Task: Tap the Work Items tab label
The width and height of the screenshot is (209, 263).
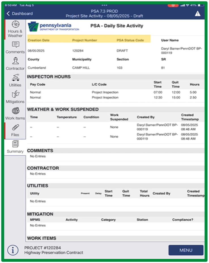Action: [x=15, y=118]
